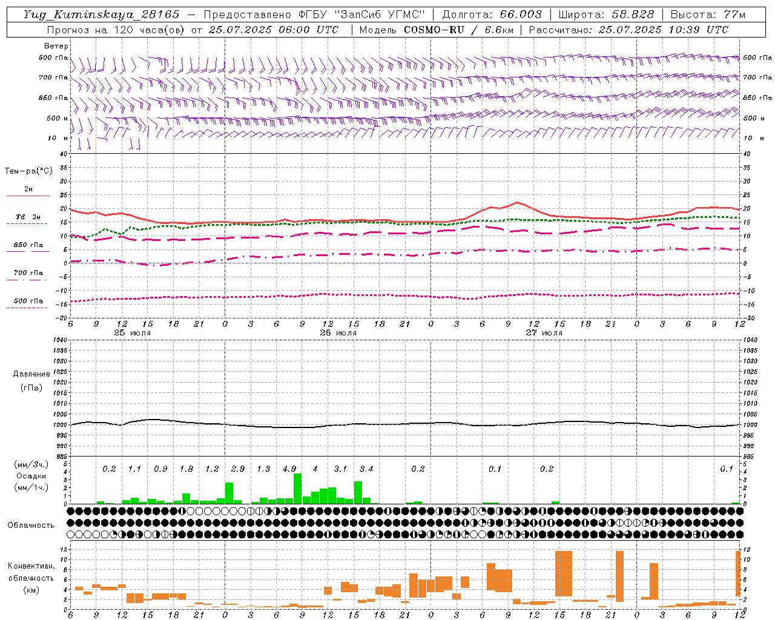Click the Рассчитано: 25.07.2025 10:39 UTC timestamp
The height and width of the screenshot is (620, 775).
tap(629, 30)
